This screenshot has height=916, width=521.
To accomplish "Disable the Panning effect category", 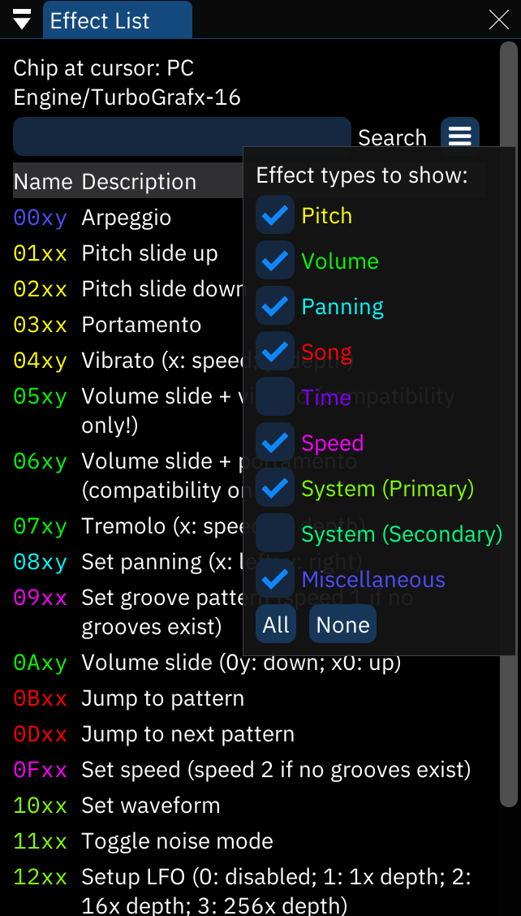I will (x=275, y=305).
